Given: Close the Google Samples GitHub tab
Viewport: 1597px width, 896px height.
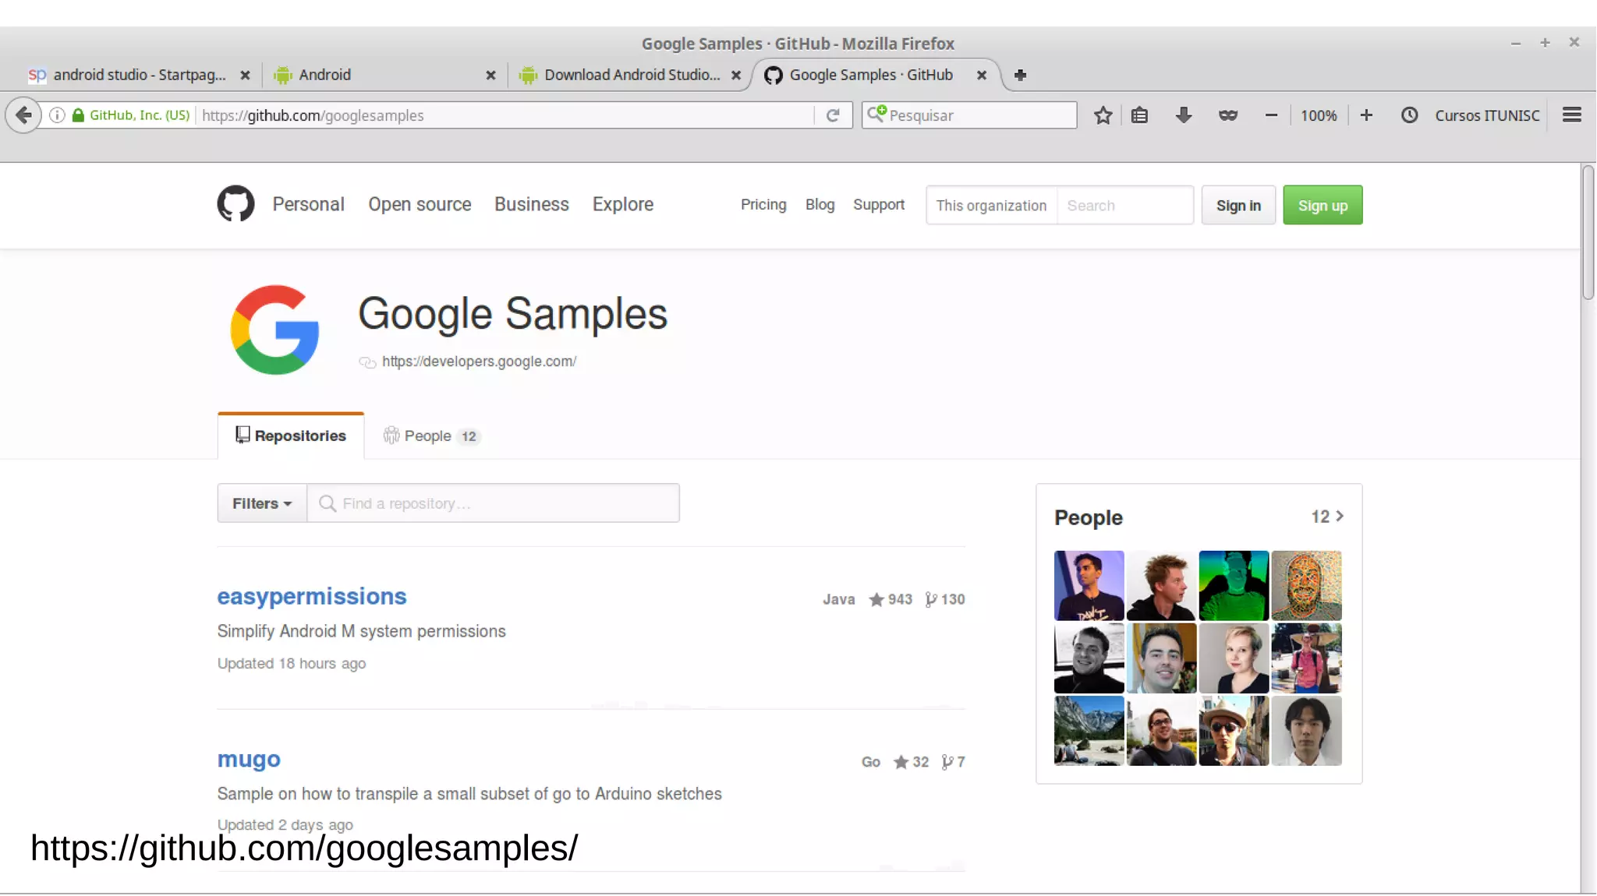Looking at the screenshot, I should [x=982, y=75].
